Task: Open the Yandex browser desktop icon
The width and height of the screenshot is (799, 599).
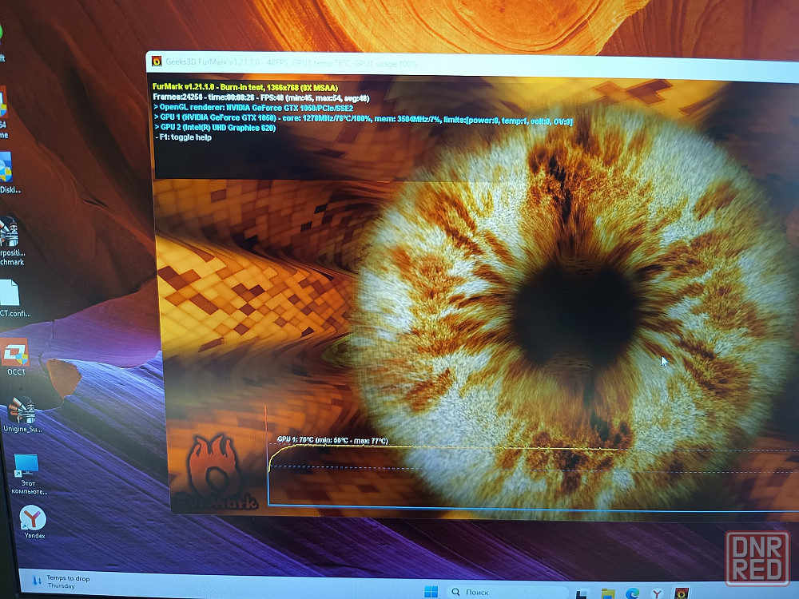Action: coord(32,519)
